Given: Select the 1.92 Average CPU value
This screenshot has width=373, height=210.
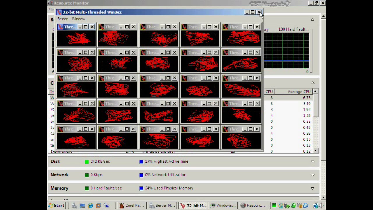Looking at the screenshot, I should (x=307, y=110).
